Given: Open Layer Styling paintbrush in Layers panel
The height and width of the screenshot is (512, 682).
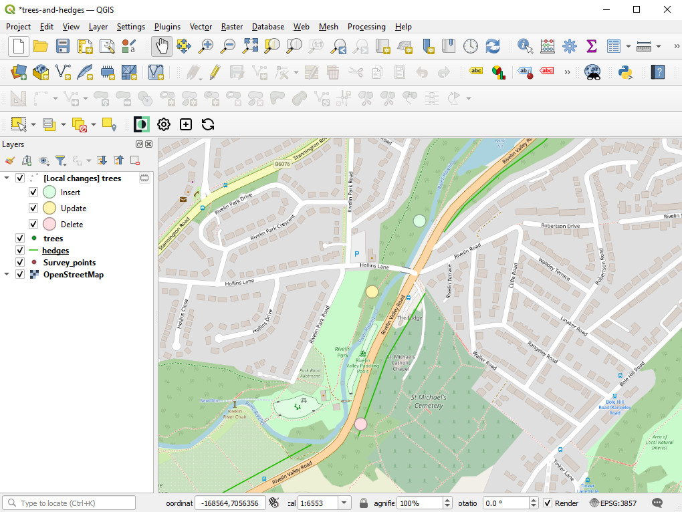Looking at the screenshot, I should tap(9, 161).
